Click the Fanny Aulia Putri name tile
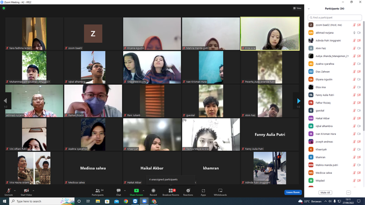 (270, 134)
